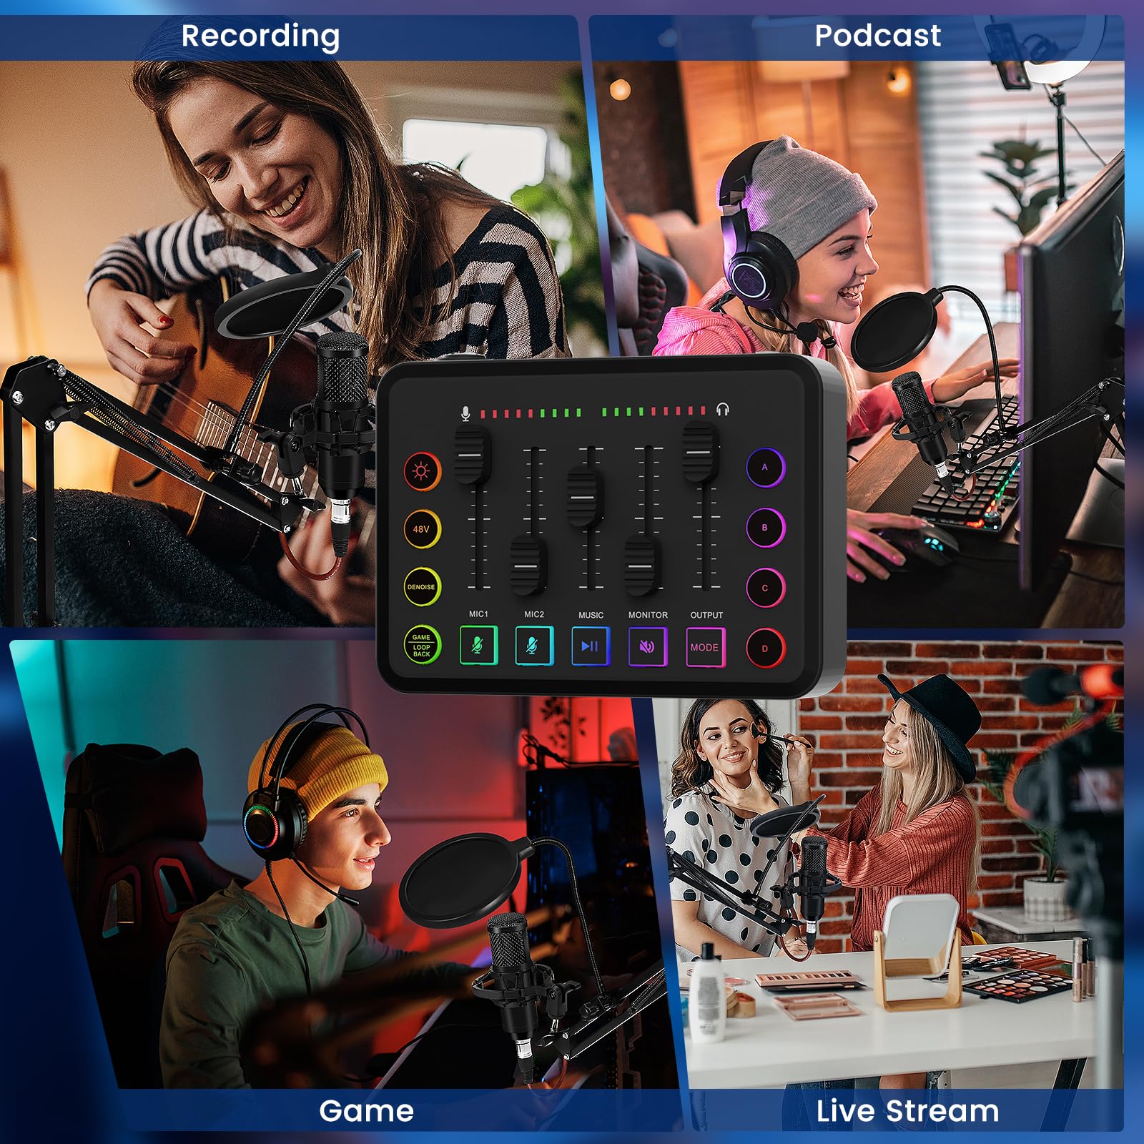The image size is (1144, 1144).
Task: Toggle the DENOISE button
Action: [422, 587]
